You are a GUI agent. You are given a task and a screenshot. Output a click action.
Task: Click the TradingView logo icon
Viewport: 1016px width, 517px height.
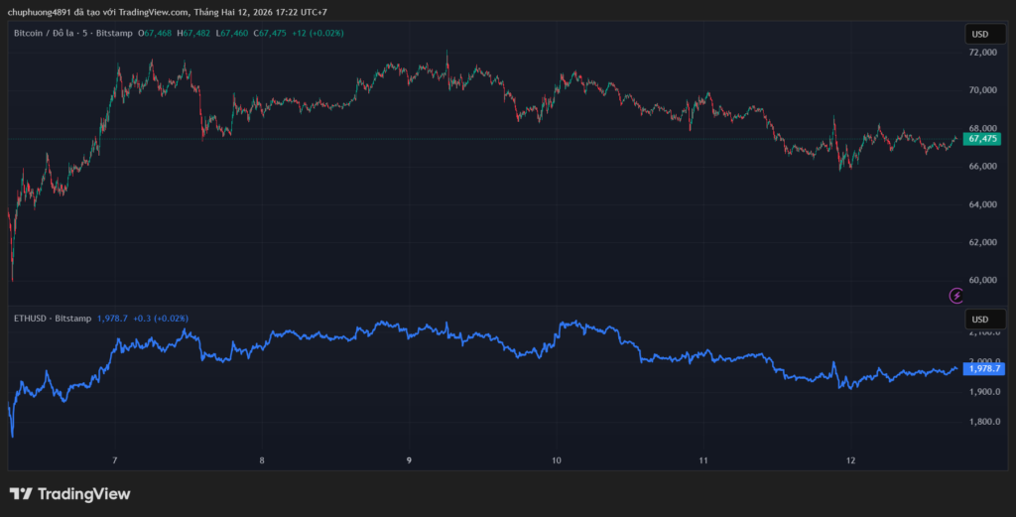click(21, 494)
